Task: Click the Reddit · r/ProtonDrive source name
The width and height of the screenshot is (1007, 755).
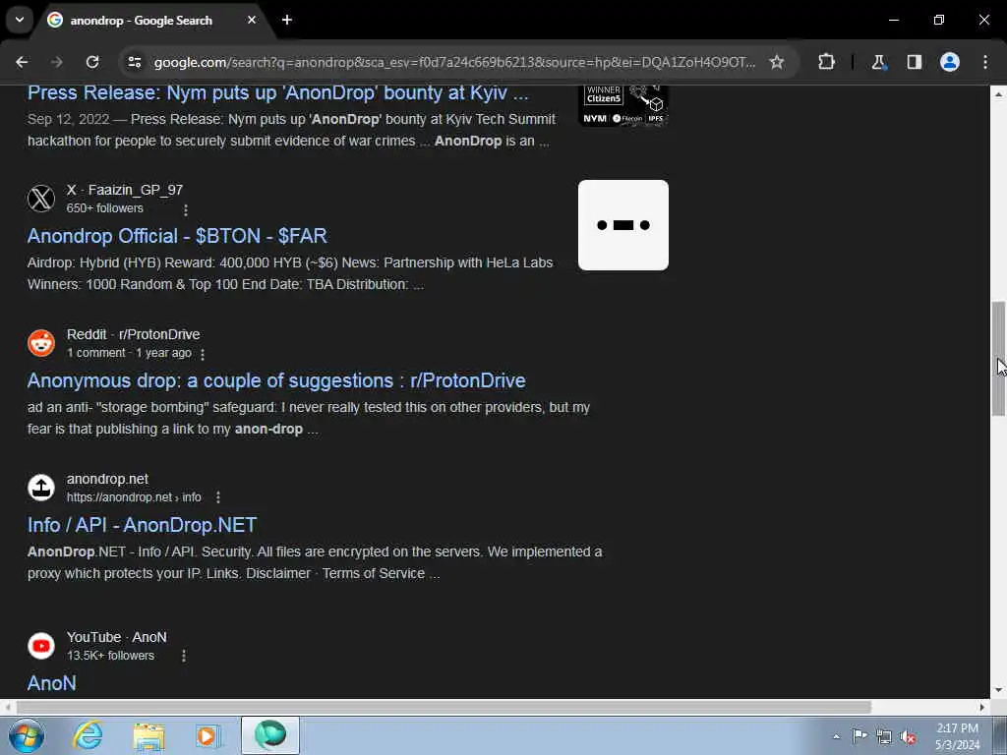Action: pos(133,334)
